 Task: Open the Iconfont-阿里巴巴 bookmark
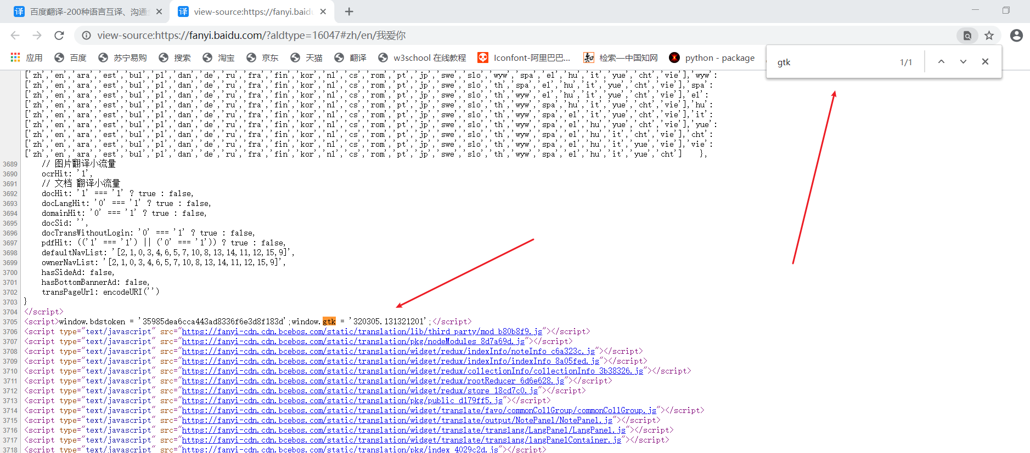524,58
